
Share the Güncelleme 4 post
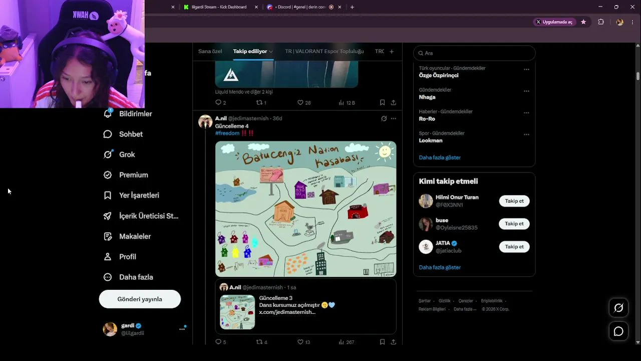click(394, 342)
